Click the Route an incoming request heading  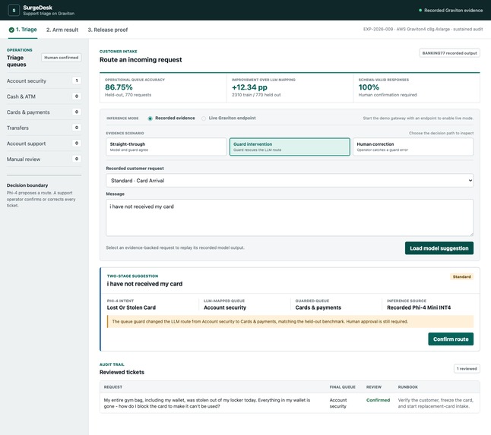[141, 60]
